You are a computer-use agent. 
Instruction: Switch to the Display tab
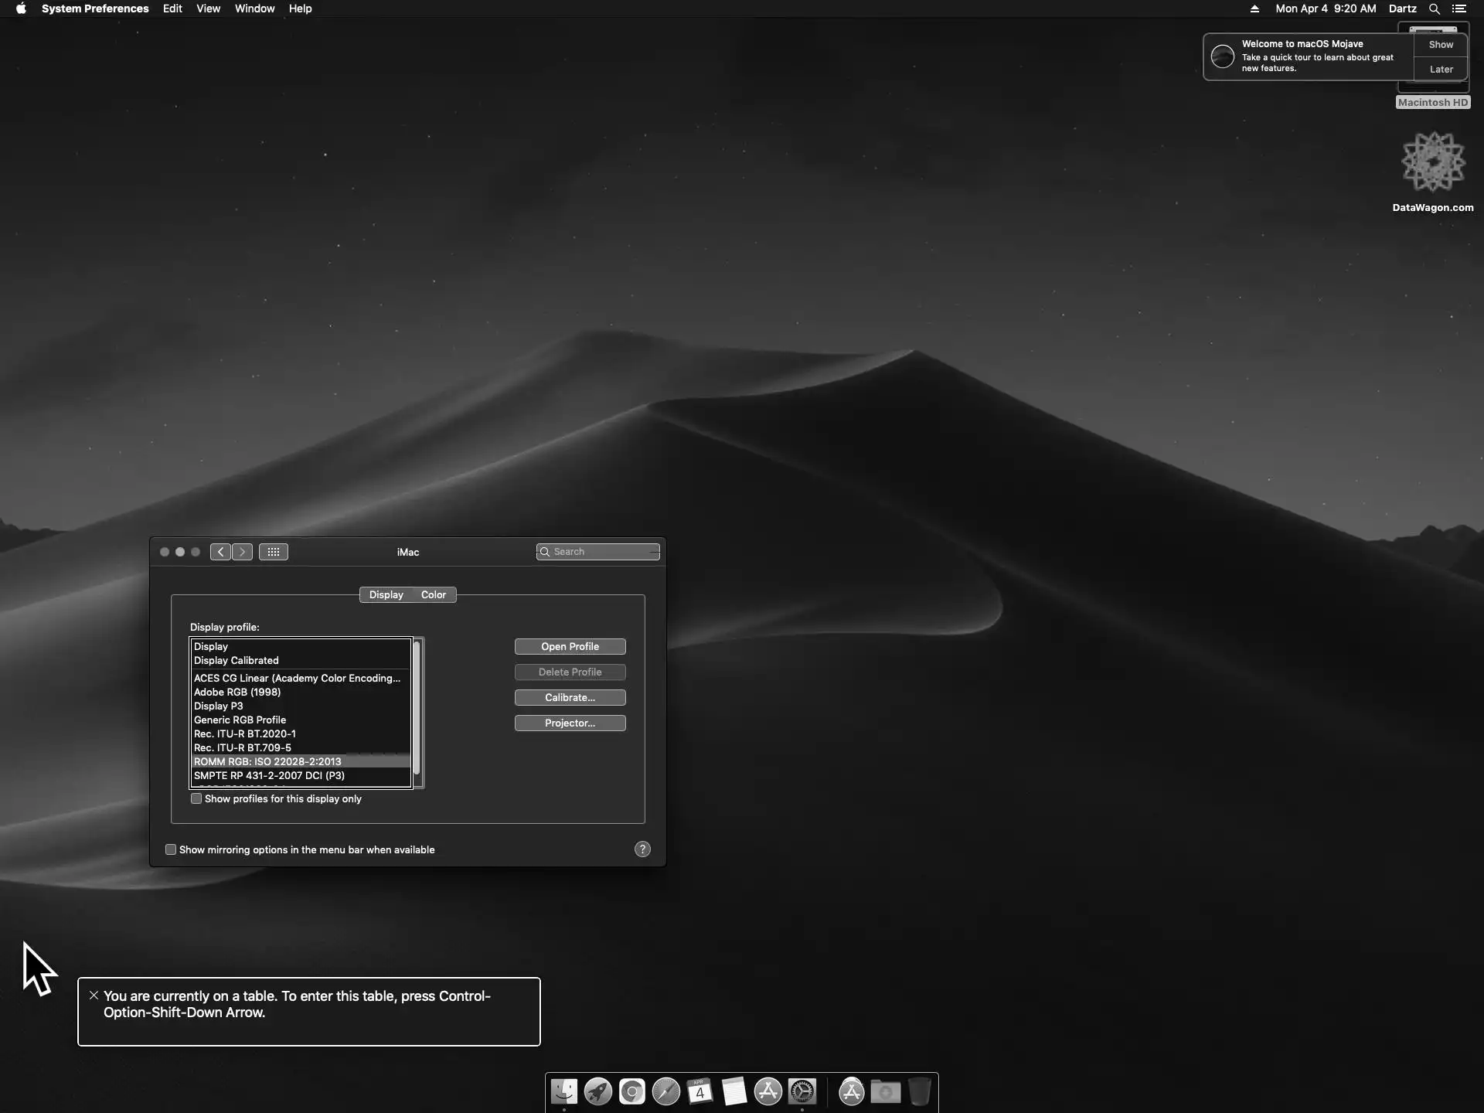(x=386, y=594)
